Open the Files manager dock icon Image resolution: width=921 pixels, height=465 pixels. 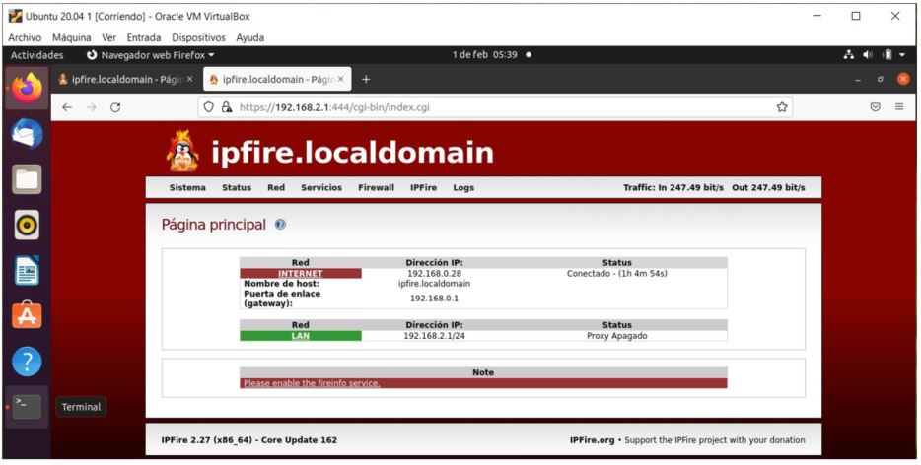coord(27,179)
